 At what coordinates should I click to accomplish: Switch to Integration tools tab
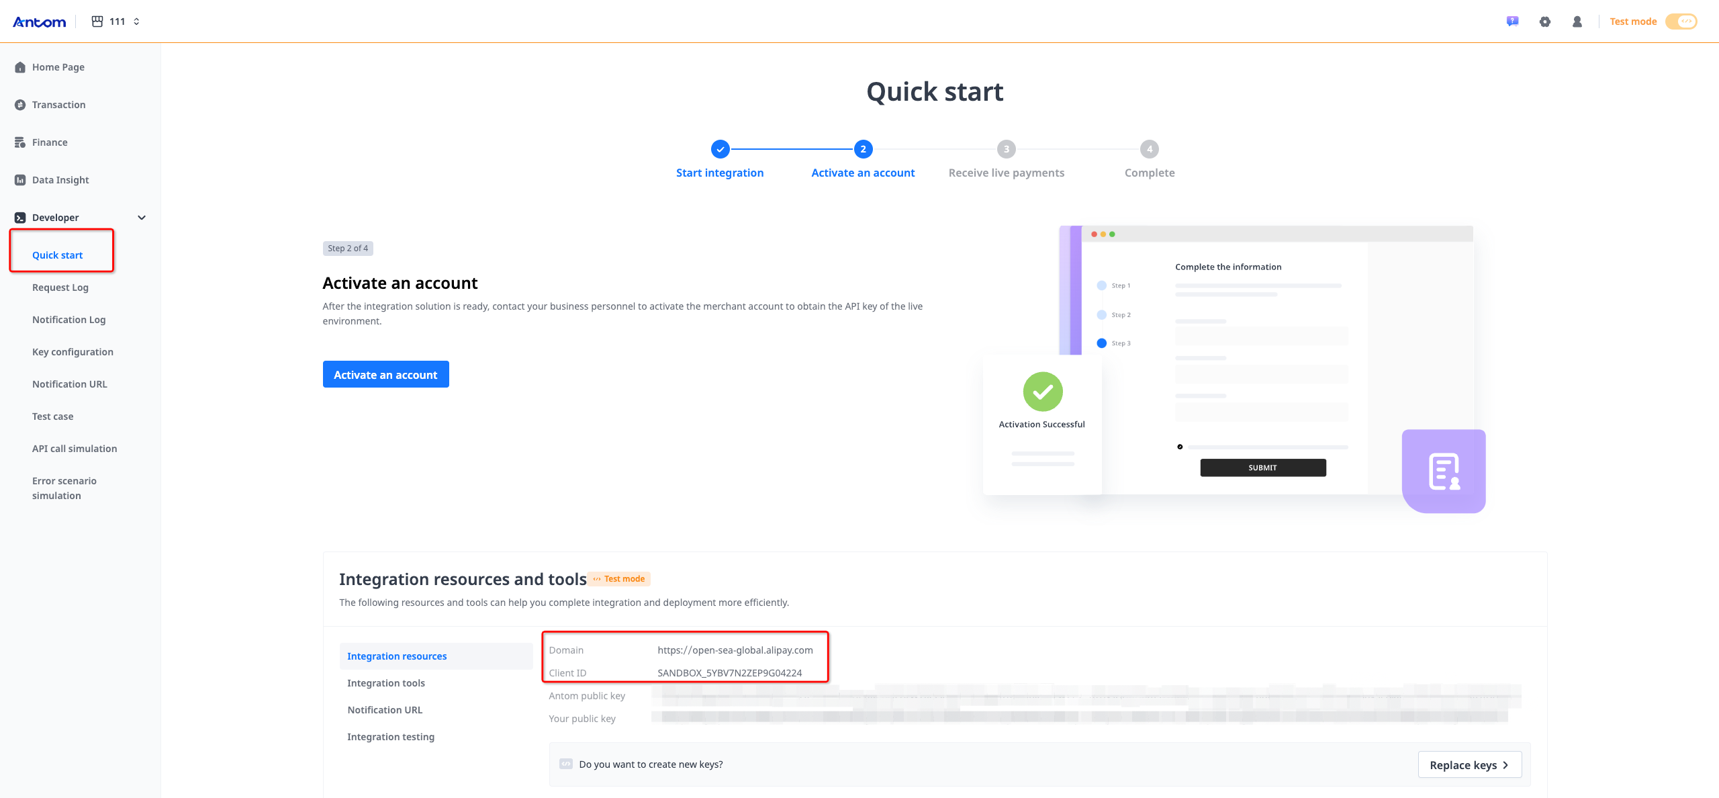click(x=386, y=683)
